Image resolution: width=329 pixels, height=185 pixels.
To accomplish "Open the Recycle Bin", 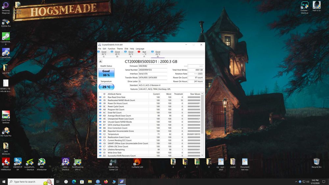I will click(x=316, y=163).
